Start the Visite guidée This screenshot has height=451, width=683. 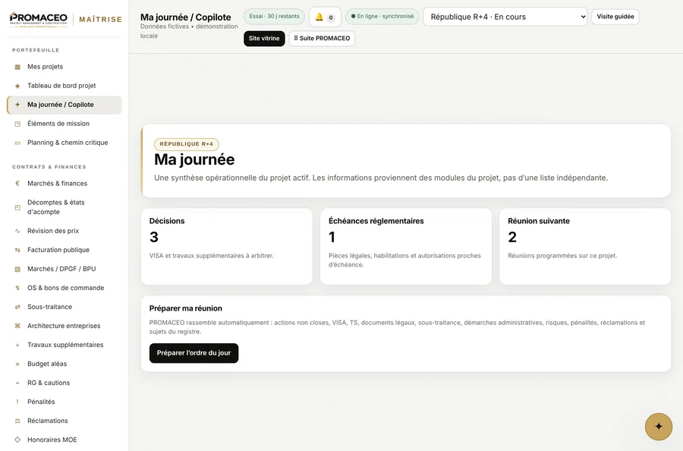pos(615,17)
